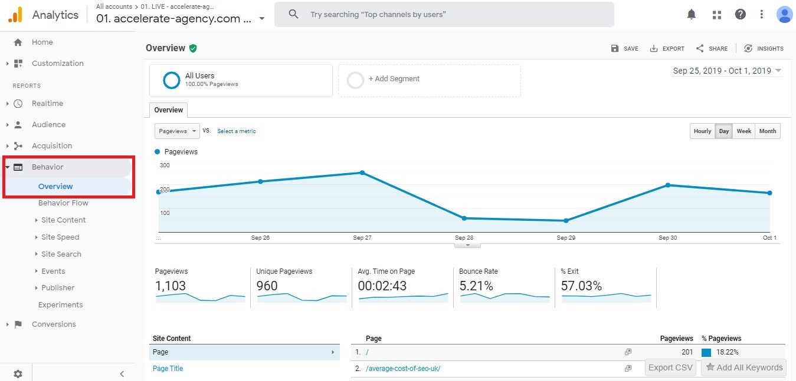This screenshot has width=796, height=381.
Task: Click the Page Title link
Action: tap(168, 369)
